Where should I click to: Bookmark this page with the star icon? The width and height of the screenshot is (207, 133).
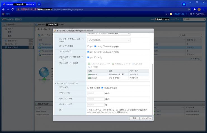click(x=189, y=10)
